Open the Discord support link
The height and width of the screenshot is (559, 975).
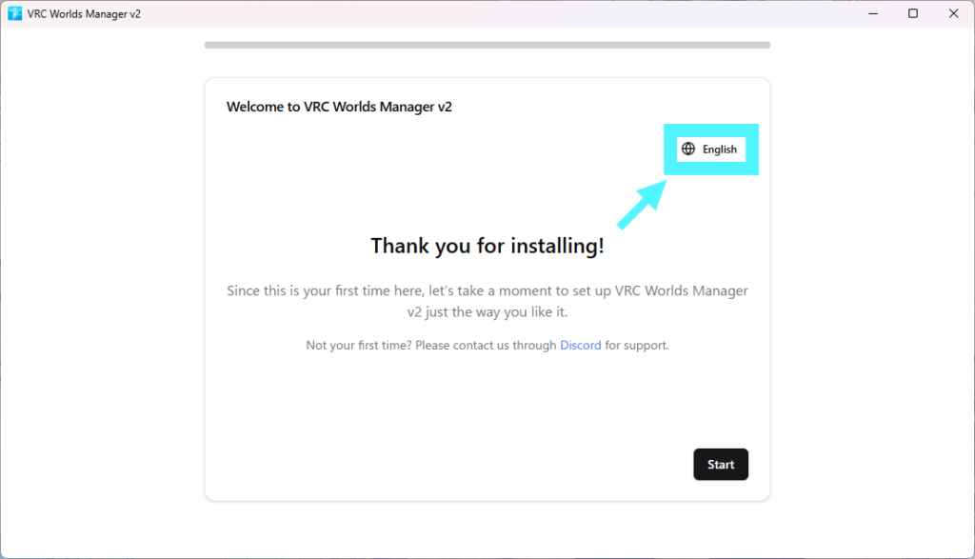point(580,345)
